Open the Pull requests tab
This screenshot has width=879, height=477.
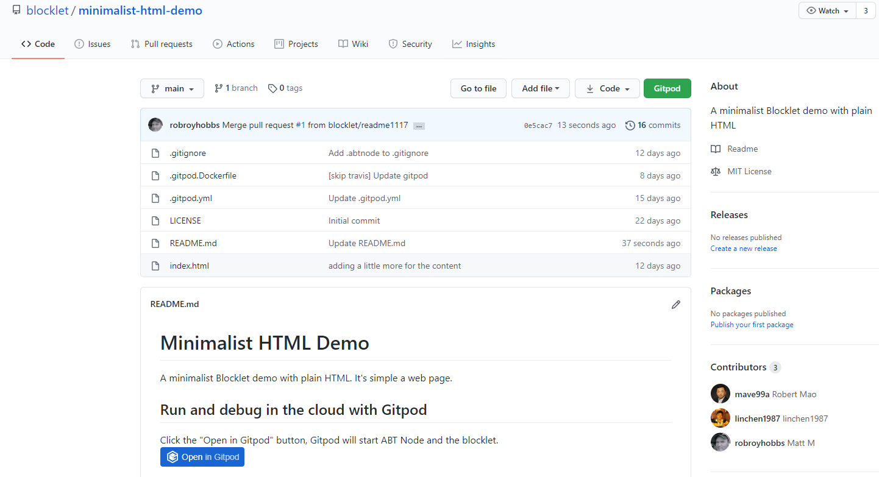162,44
